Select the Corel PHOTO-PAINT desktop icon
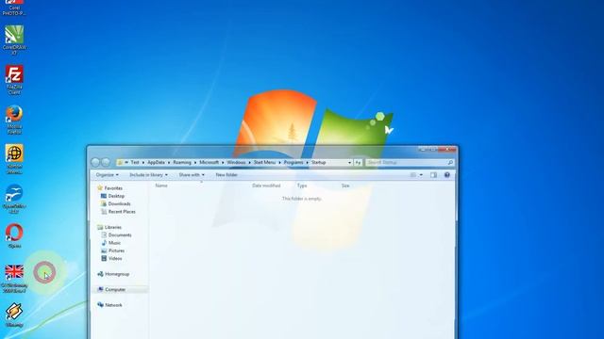The height and width of the screenshot is (339, 604). 14,8
